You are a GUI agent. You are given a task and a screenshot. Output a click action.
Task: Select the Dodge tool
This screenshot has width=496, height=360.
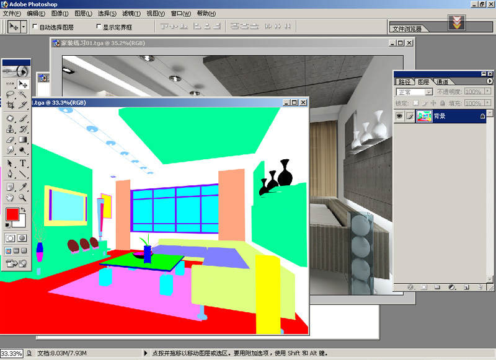pos(22,150)
